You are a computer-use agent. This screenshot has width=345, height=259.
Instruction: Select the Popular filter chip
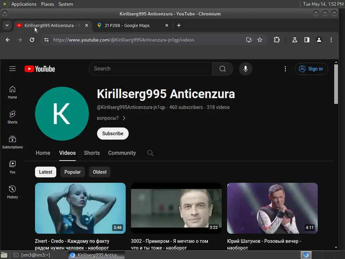click(x=72, y=172)
